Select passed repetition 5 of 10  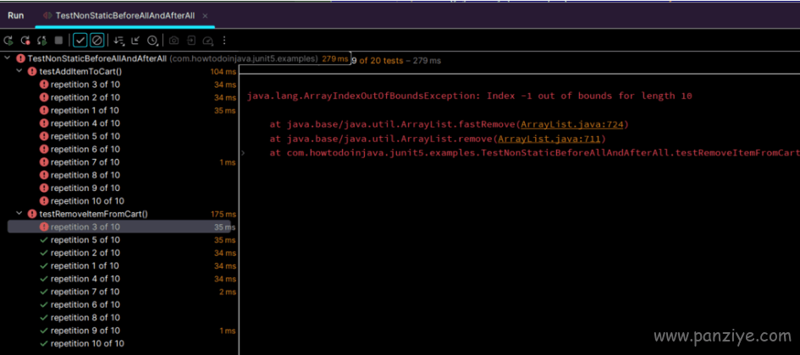click(x=86, y=240)
